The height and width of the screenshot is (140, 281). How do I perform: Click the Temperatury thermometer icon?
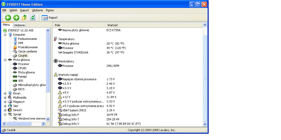pos(56,39)
